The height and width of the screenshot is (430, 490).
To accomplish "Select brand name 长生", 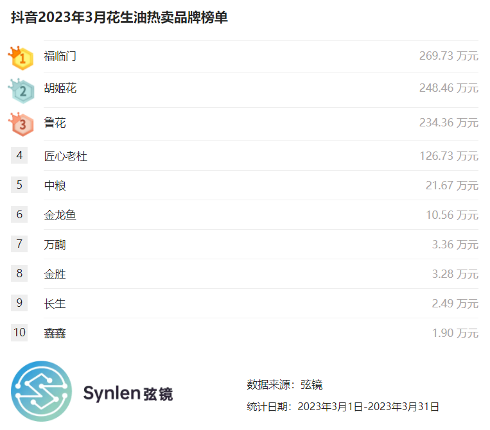I will click(55, 304).
